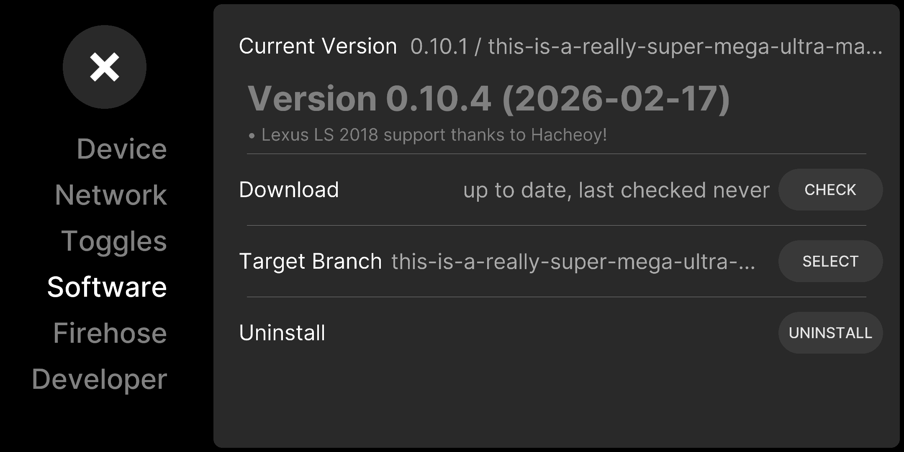The height and width of the screenshot is (452, 904).
Task: Click the 'up to date, last checked never' status
Action: tap(616, 190)
